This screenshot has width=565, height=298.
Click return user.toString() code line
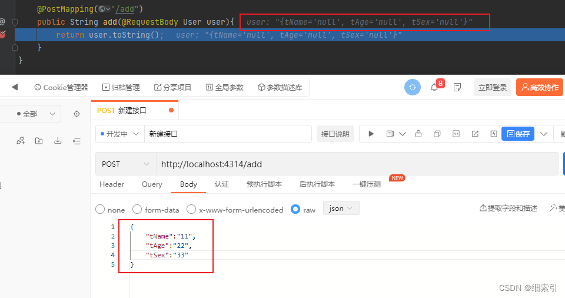coord(110,35)
